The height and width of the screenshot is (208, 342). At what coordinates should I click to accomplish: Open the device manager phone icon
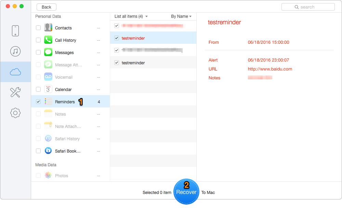pyautogui.click(x=15, y=31)
